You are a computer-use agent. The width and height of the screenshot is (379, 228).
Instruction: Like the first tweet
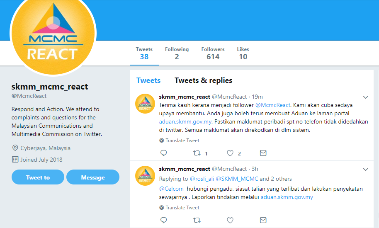point(230,153)
